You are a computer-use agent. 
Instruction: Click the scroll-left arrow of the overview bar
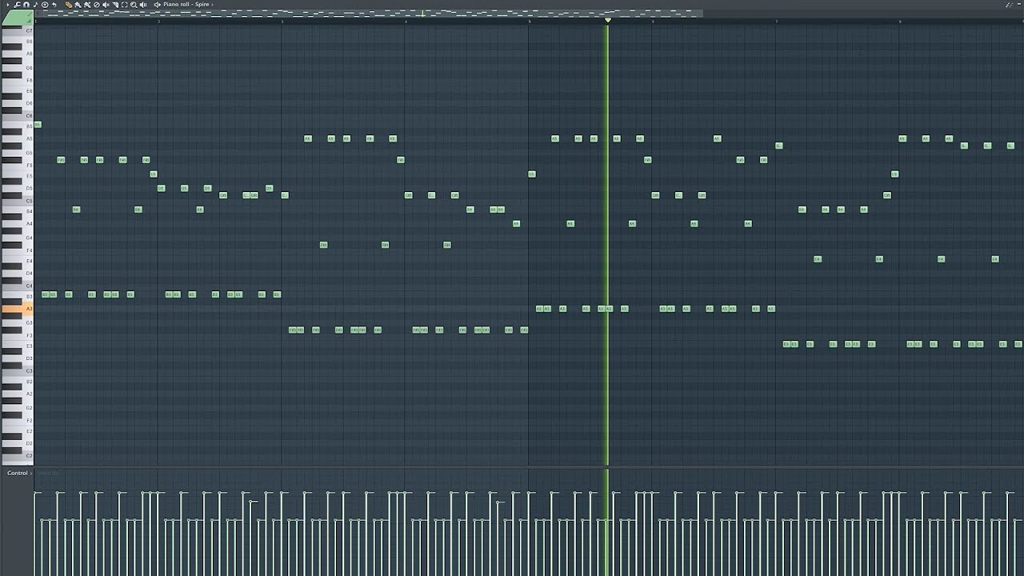pos(38,13)
